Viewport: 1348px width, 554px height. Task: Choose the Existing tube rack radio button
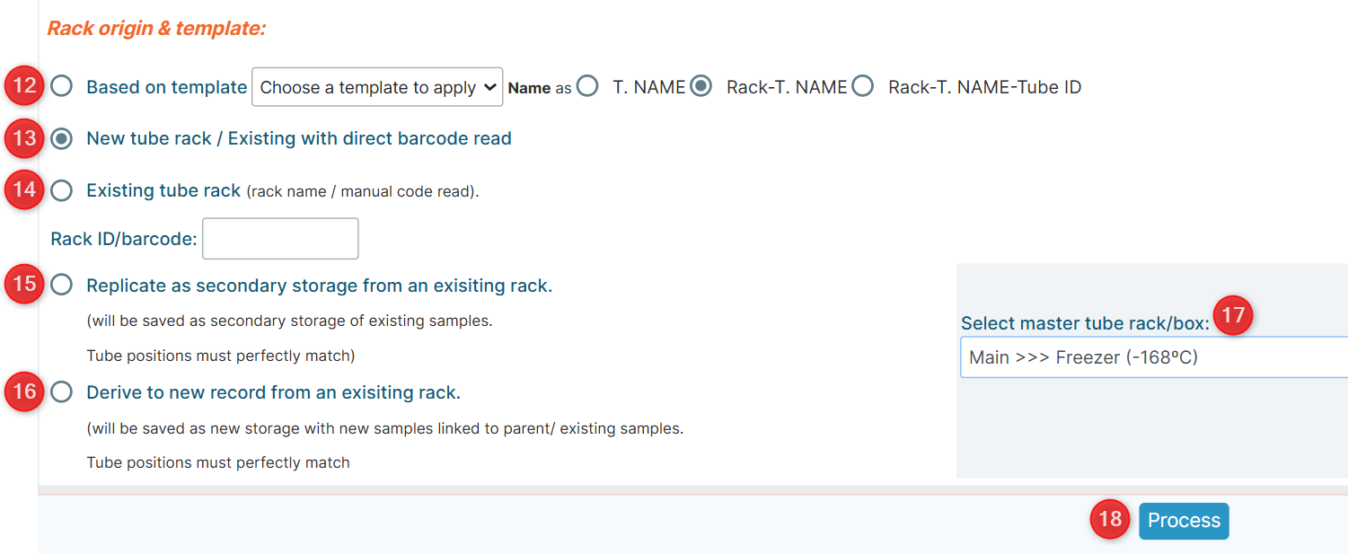61,190
